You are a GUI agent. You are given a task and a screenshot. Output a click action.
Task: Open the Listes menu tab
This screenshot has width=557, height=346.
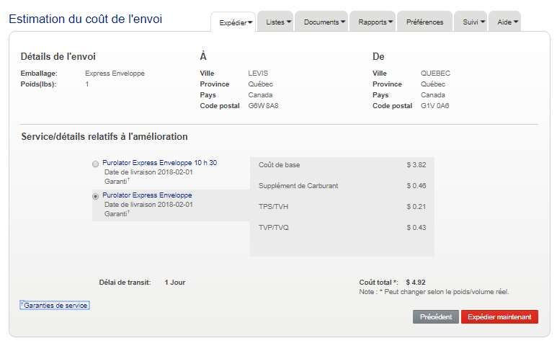[x=275, y=22]
